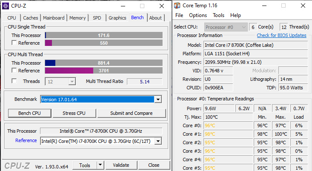Enable the Multi Thread Reference checkbox
The height and width of the screenshot is (171, 312).
point(14,70)
